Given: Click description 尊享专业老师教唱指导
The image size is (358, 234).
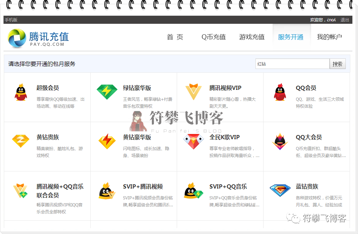Looking at the screenshot, I should point(234,152).
